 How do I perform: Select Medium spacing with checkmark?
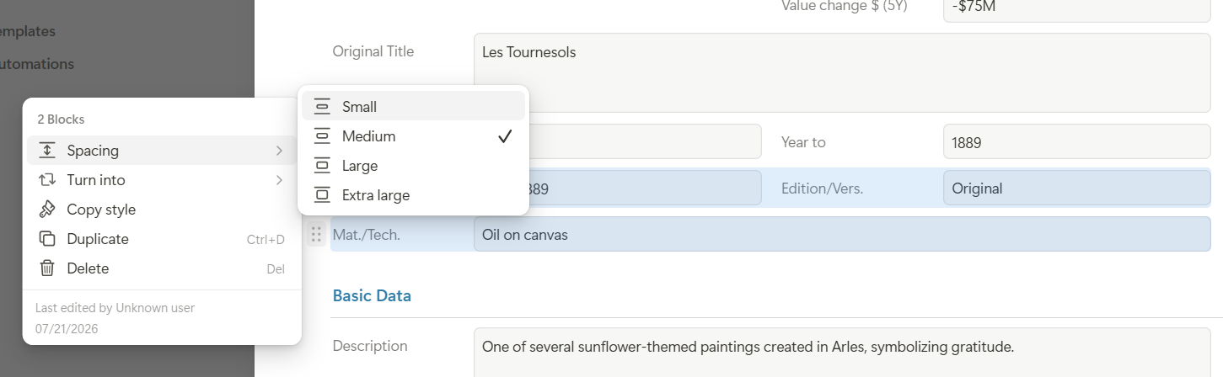[x=413, y=136]
